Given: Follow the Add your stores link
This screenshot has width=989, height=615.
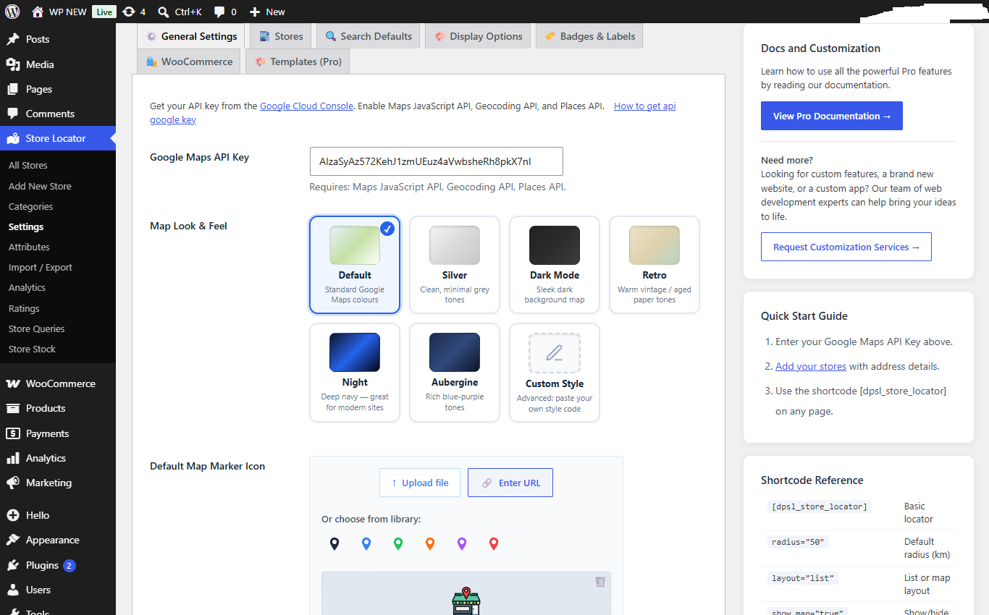Looking at the screenshot, I should 811,366.
